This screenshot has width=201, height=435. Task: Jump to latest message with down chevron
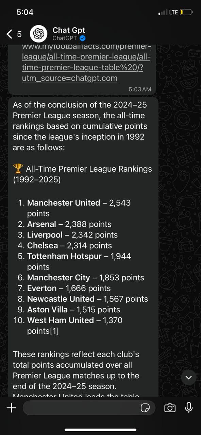coord(188,378)
